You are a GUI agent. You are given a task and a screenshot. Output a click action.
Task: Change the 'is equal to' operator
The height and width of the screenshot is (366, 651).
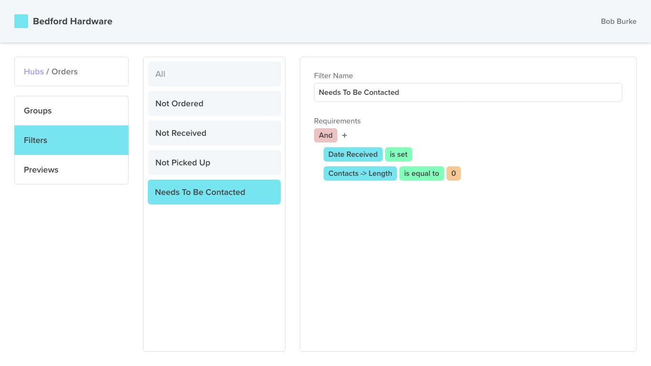(421, 173)
